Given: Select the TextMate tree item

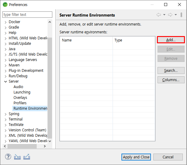Looking at the screenshot, I should pos(16,125).
